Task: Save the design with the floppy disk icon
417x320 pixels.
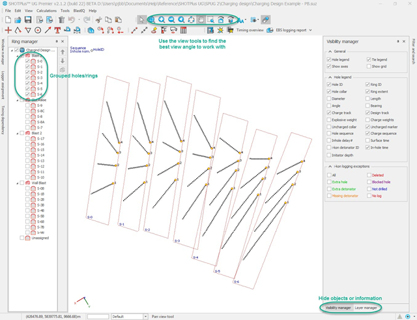Action: pos(28,20)
